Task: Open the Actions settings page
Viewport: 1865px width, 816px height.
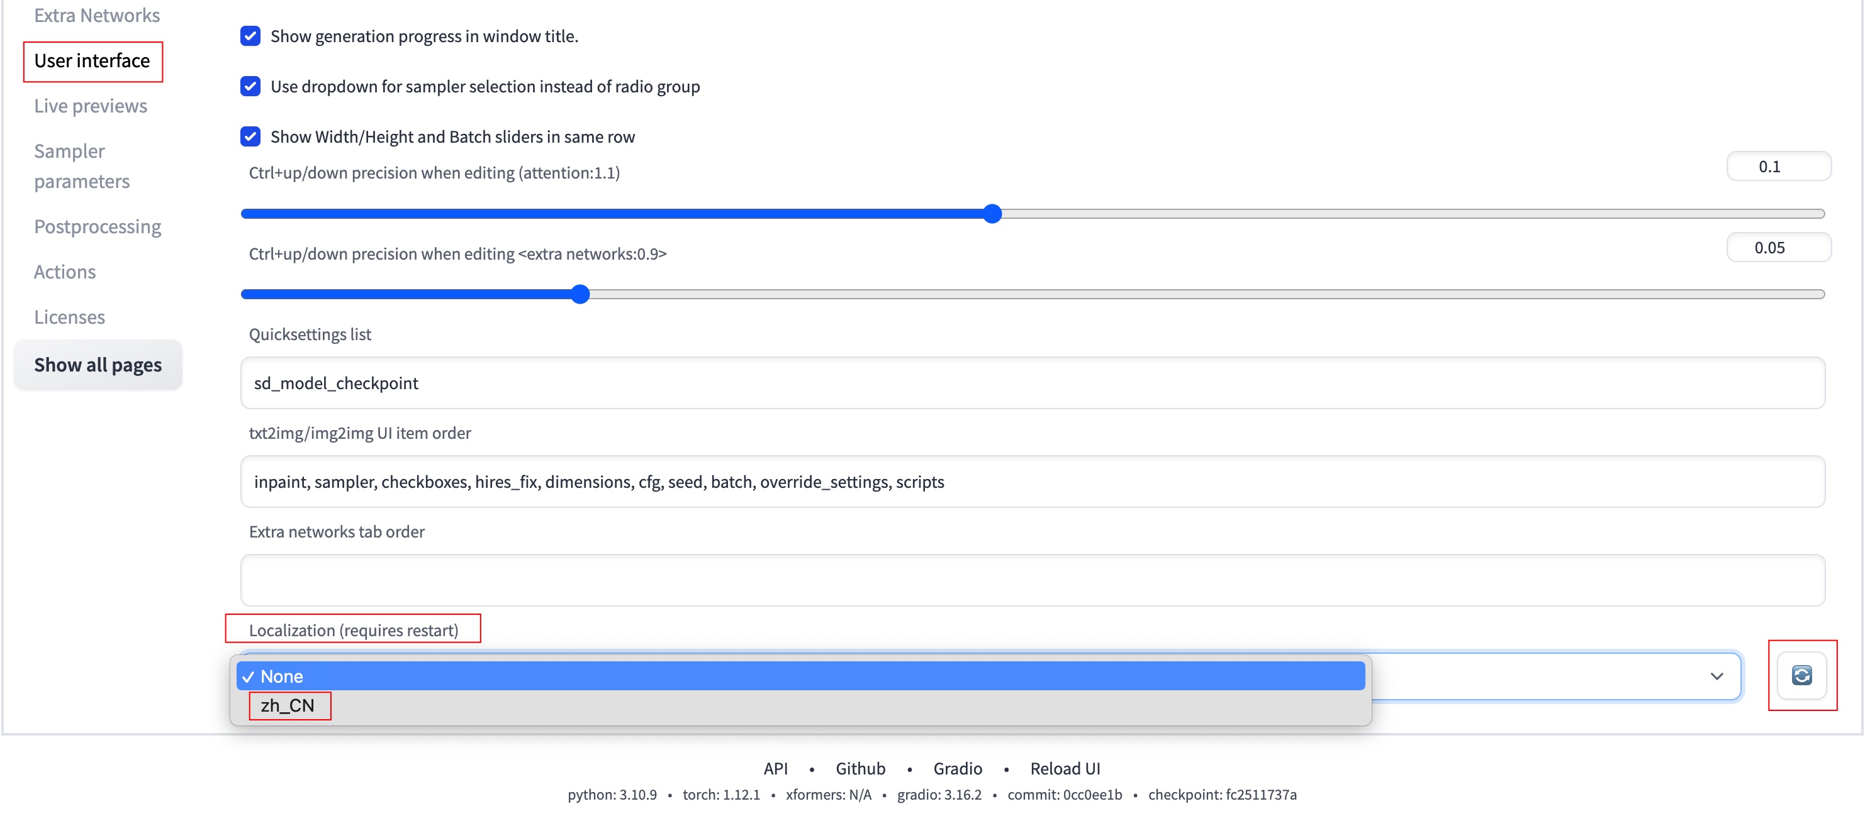Action: tap(65, 272)
